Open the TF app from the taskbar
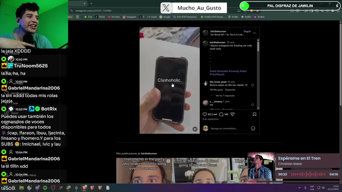This screenshot has height=192, width=342. [61, 188]
